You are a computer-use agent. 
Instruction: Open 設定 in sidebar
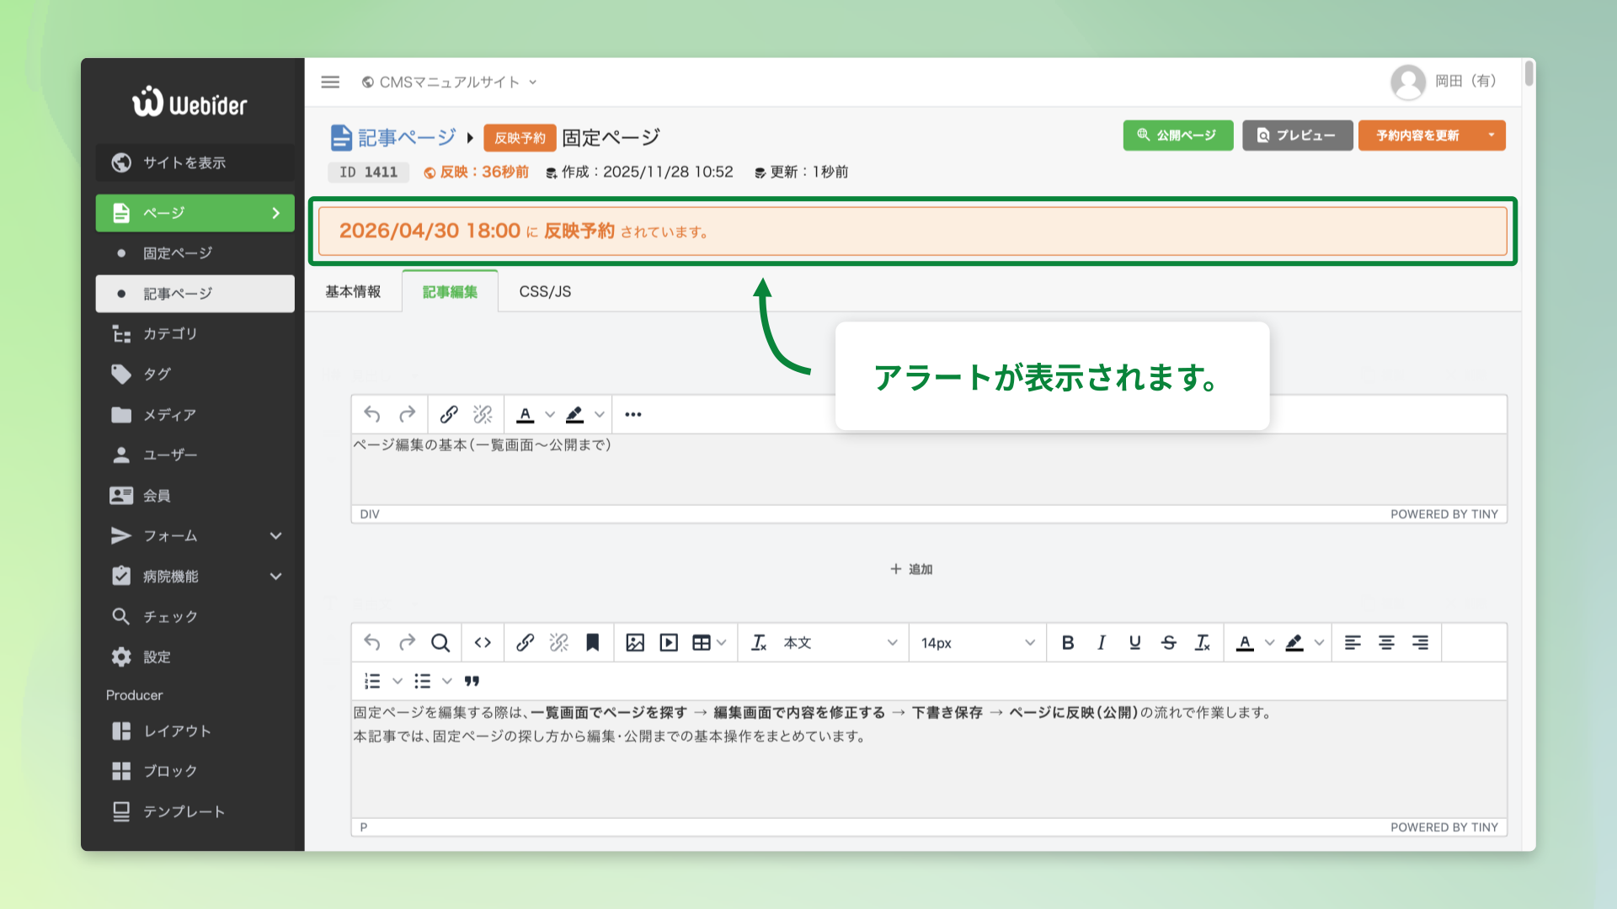click(x=195, y=656)
